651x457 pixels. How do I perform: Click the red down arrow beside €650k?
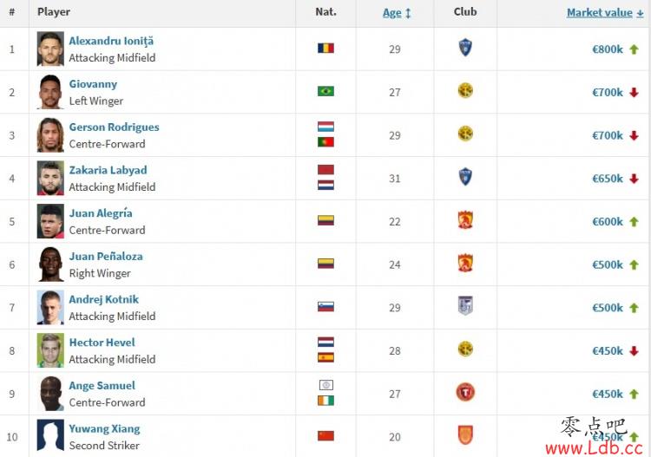coord(634,179)
